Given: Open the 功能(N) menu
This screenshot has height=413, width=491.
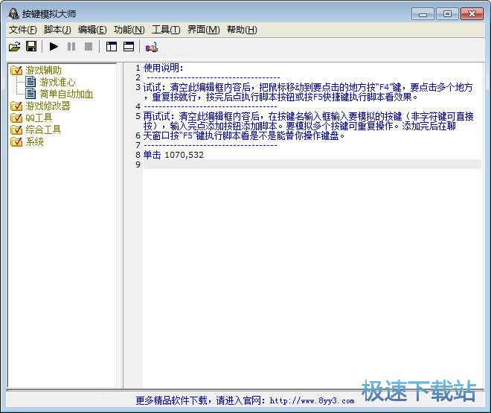Looking at the screenshot, I should pos(129,30).
